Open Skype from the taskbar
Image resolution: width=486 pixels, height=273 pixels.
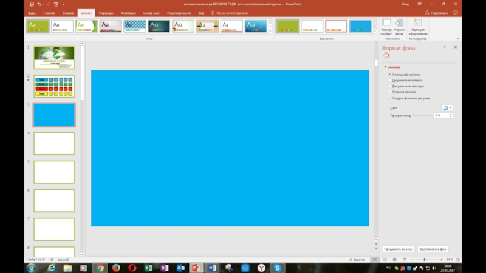point(278,267)
